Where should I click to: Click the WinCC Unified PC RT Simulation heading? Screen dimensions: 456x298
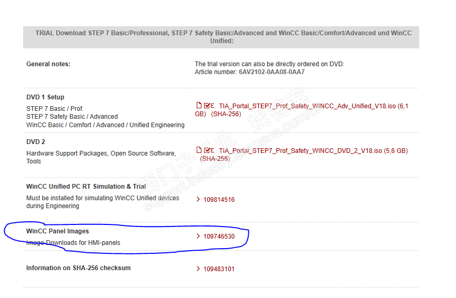coord(86,187)
